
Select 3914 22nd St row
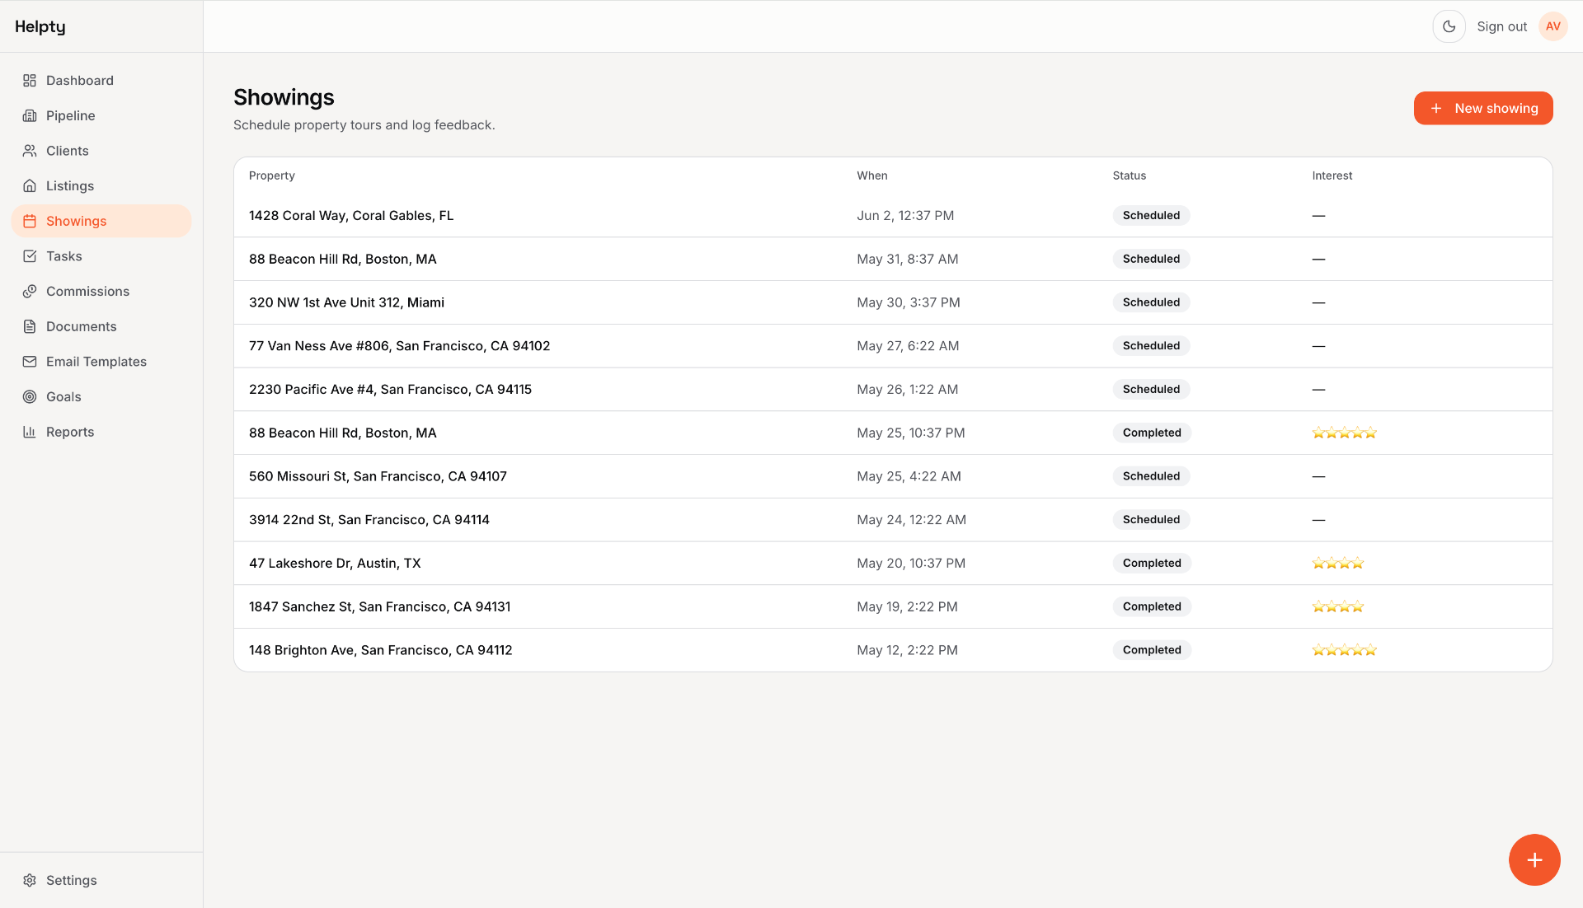[893, 520]
